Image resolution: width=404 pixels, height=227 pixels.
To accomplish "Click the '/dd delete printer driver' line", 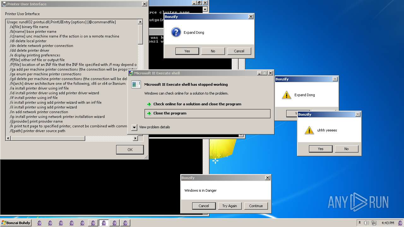I will [30, 50].
